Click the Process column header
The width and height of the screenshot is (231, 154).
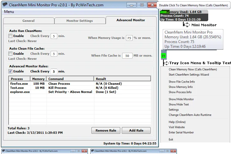pyautogui.click(x=20, y=79)
